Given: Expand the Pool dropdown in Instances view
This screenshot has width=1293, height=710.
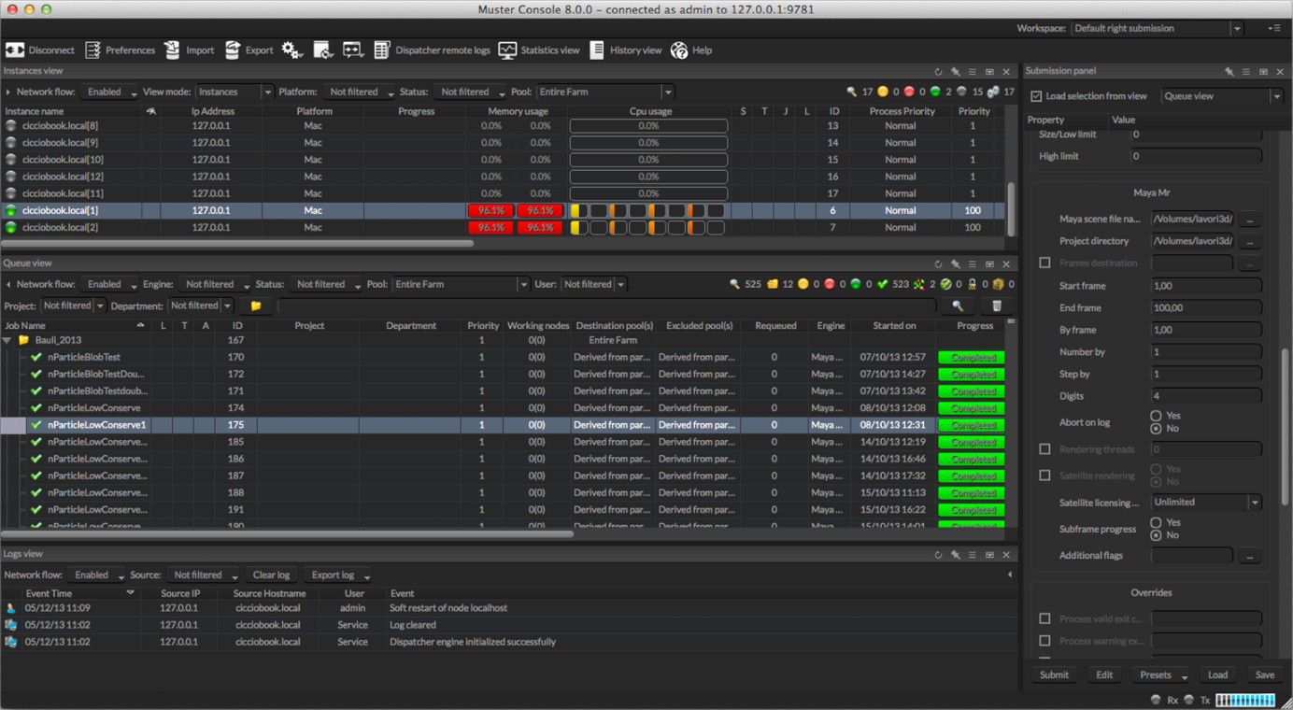Looking at the screenshot, I should click(667, 92).
